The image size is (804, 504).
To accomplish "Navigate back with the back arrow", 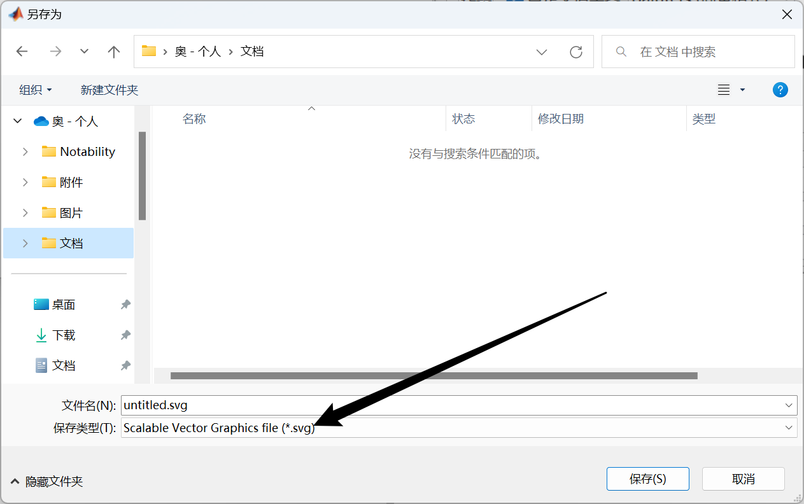I will 22,52.
